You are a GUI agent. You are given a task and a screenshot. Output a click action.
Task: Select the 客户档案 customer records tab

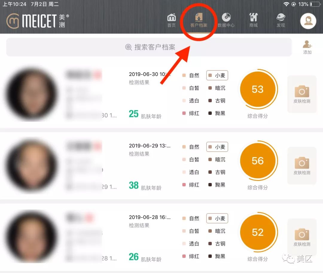pyautogui.click(x=199, y=20)
